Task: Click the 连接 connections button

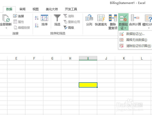Action: pyautogui.click(x=19, y=16)
